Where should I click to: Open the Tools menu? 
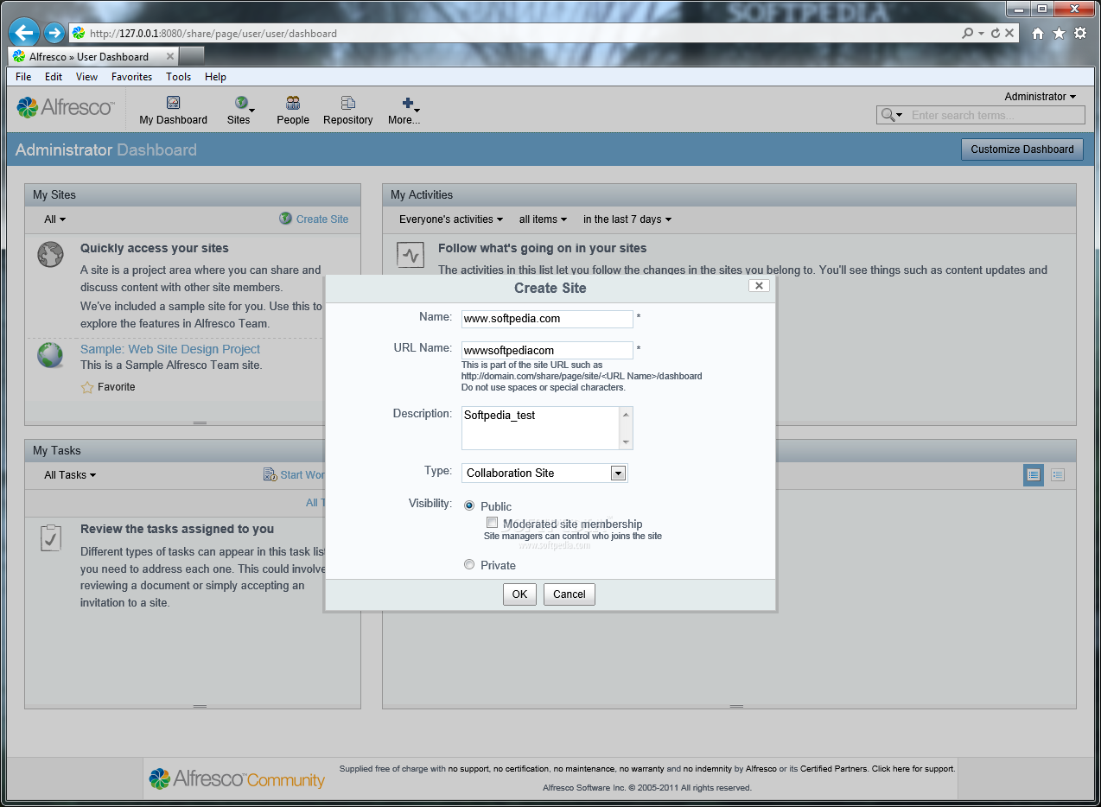click(178, 77)
